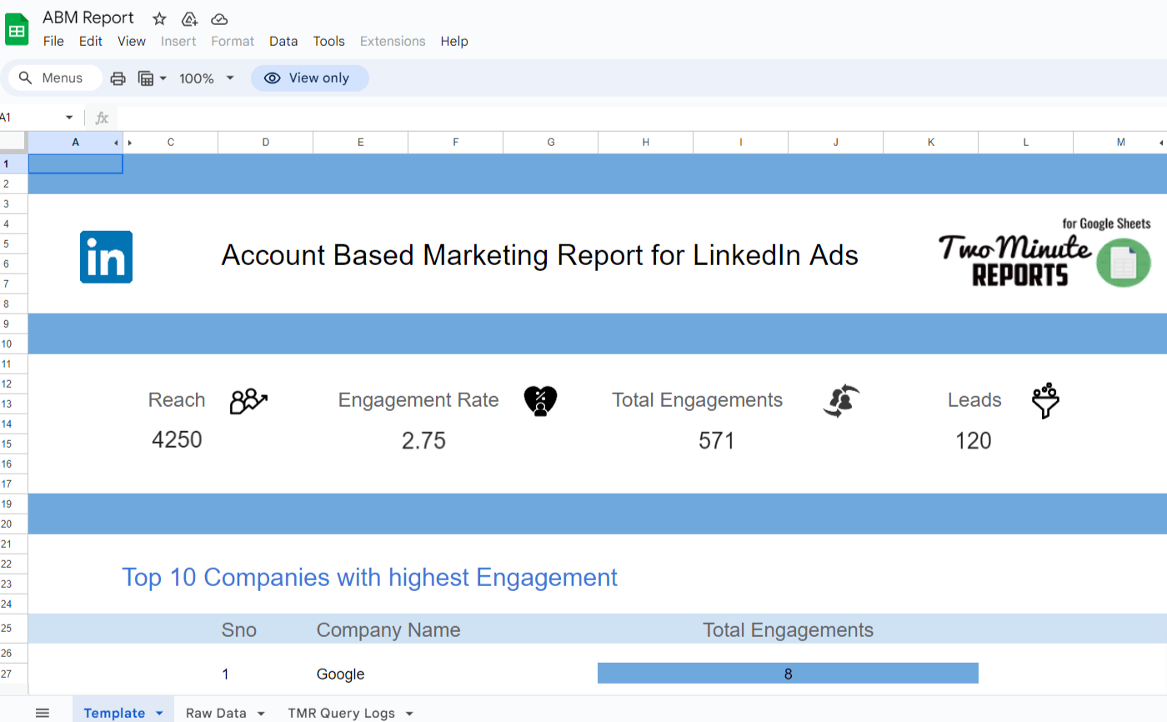The width and height of the screenshot is (1167, 722).
Task: Click the move to Drive icon
Action: click(189, 18)
